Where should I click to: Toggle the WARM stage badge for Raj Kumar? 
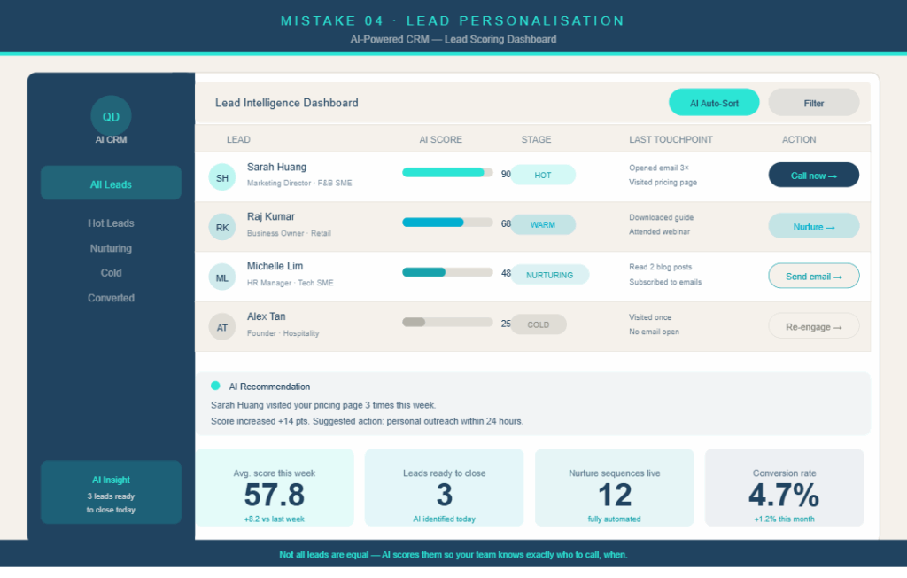[543, 224]
